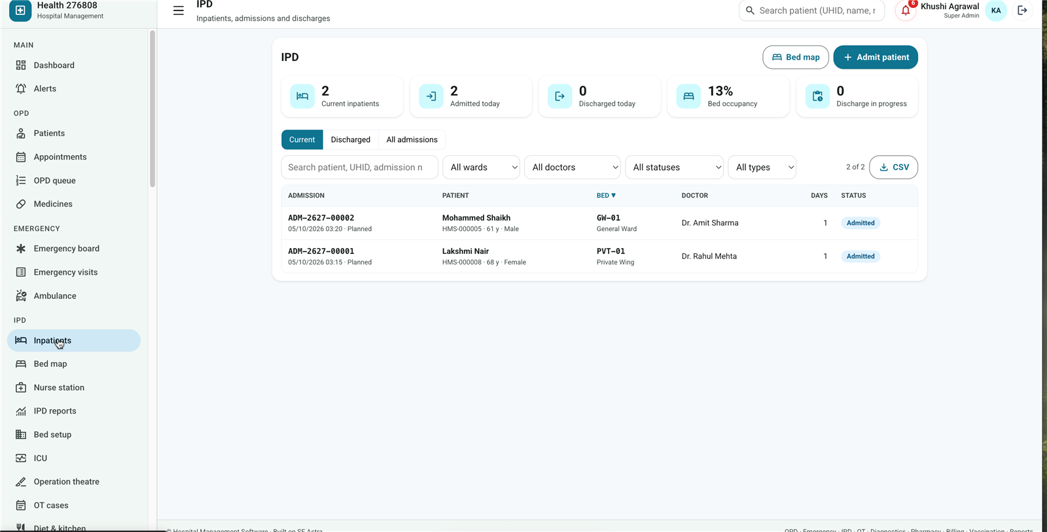Open the OPD queue

[x=74, y=181]
